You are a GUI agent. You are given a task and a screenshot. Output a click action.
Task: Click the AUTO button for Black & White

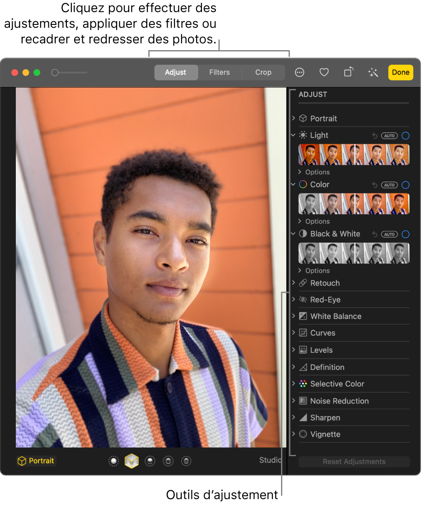click(389, 234)
